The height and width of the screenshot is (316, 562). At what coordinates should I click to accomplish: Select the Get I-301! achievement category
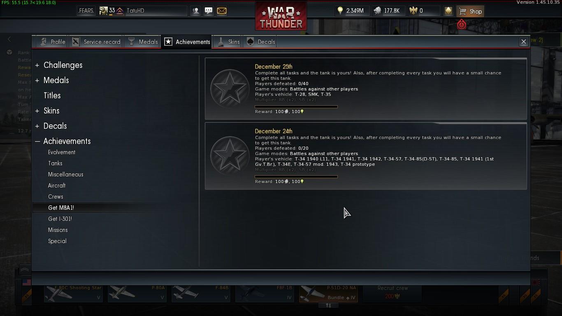(60, 219)
